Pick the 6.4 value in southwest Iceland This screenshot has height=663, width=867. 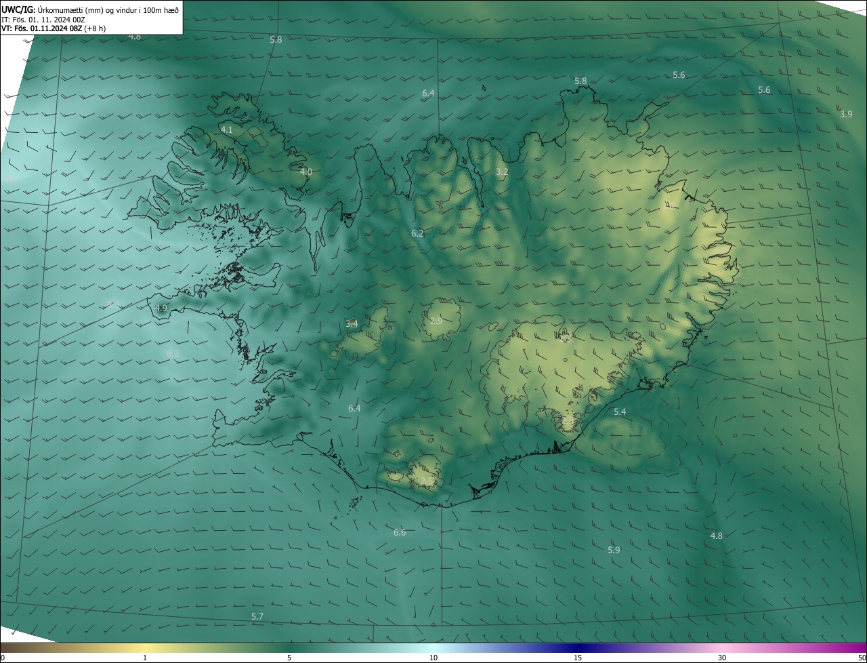pos(354,408)
